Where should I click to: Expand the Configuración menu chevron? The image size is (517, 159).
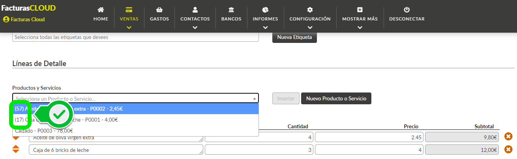pos(310,28)
